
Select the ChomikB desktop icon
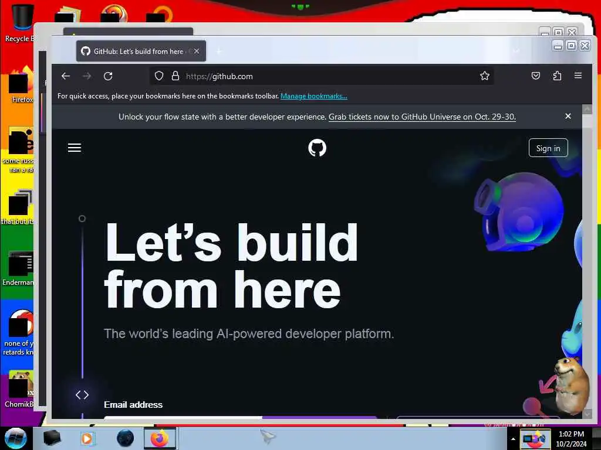pyautogui.click(x=19, y=390)
